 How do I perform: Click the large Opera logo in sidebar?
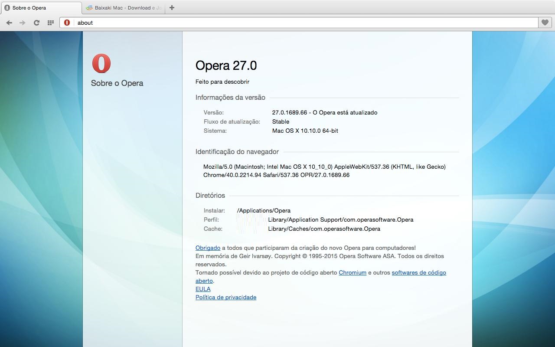[101, 63]
